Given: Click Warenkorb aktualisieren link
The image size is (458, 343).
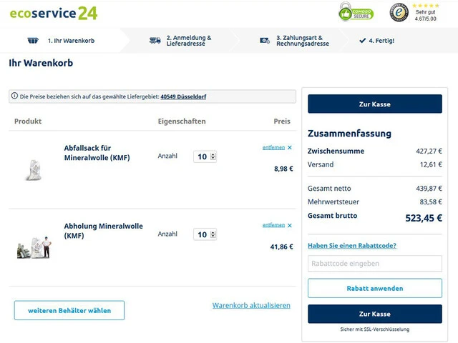Looking at the screenshot, I should tap(251, 305).
